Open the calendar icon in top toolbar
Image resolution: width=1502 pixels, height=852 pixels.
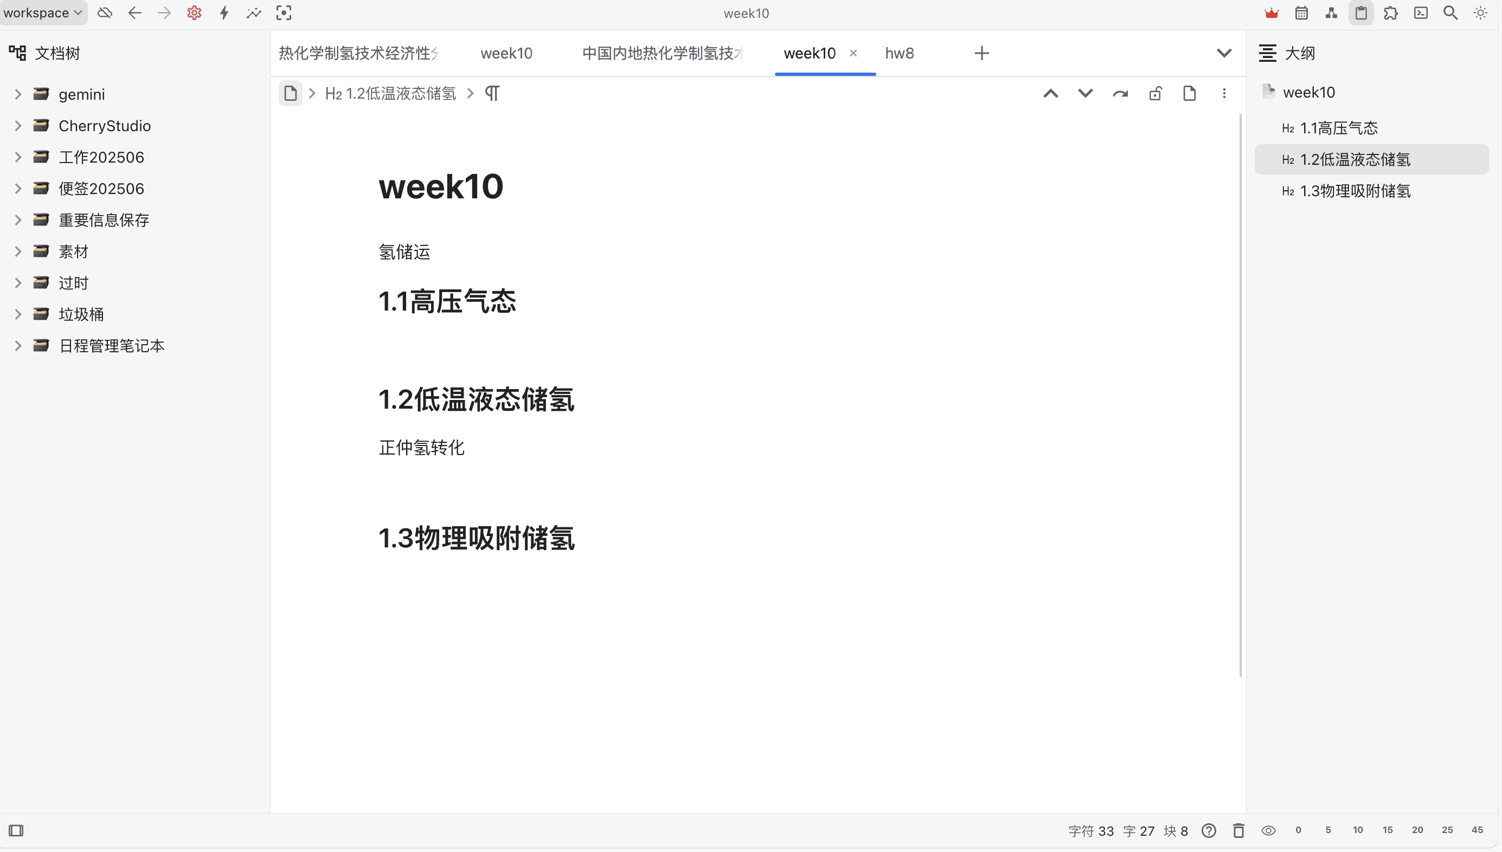click(x=1301, y=13)
